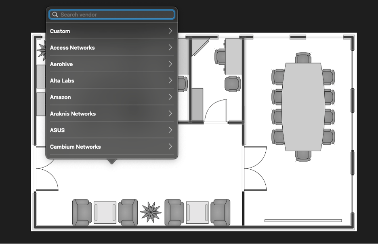Click the chair at foot of conference table

[303, 156]
